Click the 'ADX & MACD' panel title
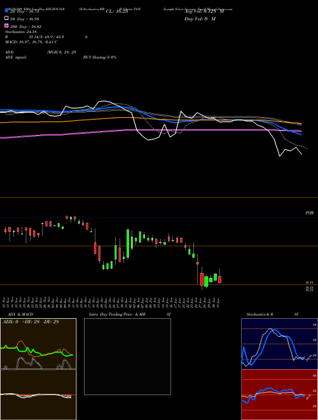318x420 pixels. 20,314
